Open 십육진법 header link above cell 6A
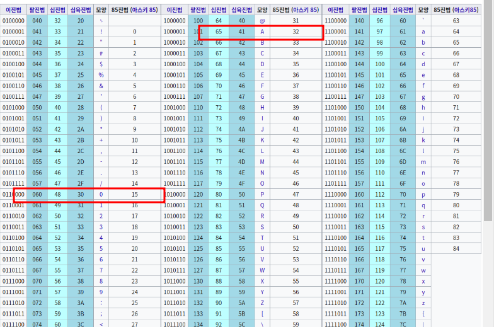494x327 pixels. point(403,10)
